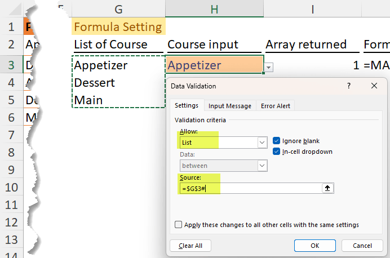Select the Settings tab
This screenshot has width=390, height=258.
click(x=185, y=105)
